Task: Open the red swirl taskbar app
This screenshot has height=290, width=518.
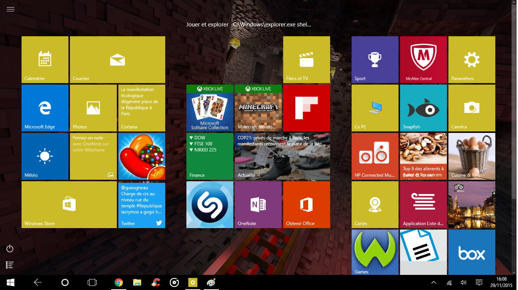Action: (155, 282)
